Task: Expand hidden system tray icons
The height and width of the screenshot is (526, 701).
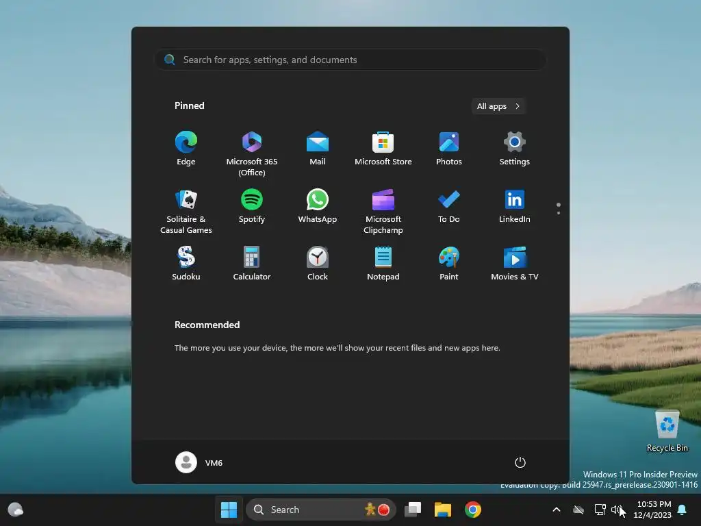Action: (x=557, y=510)
